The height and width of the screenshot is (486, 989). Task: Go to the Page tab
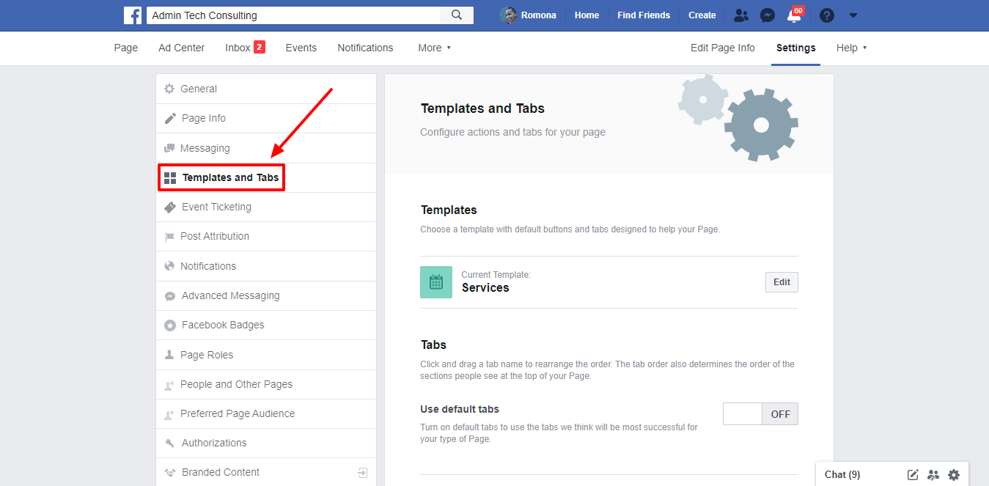pyautogui.click(x=126, y=48)
